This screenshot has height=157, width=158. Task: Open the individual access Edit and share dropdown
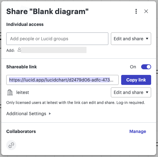click(x=131, y=39)
